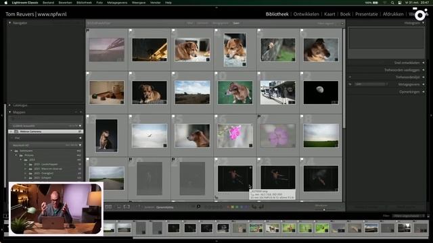Toggle flag on the pale purple flower cell

[x=259, y=117]
